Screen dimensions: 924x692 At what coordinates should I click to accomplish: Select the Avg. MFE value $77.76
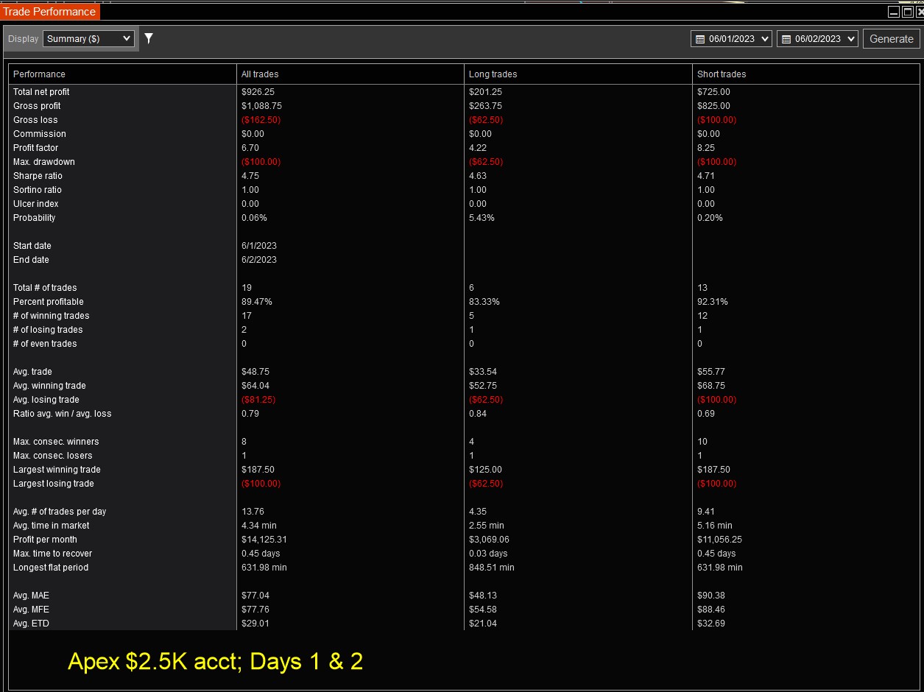(255, 610)
